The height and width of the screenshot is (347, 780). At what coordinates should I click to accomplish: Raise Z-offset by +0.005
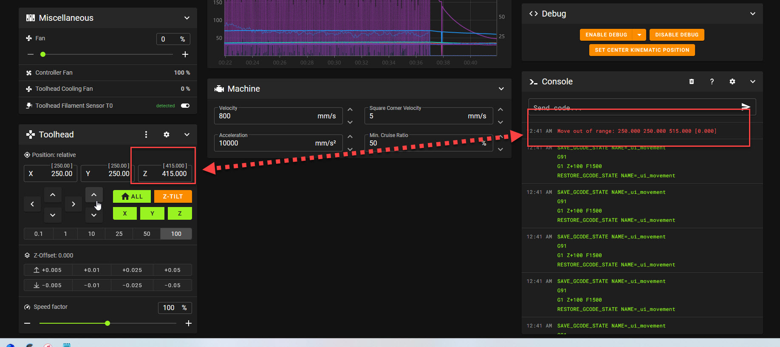[48, 270]
